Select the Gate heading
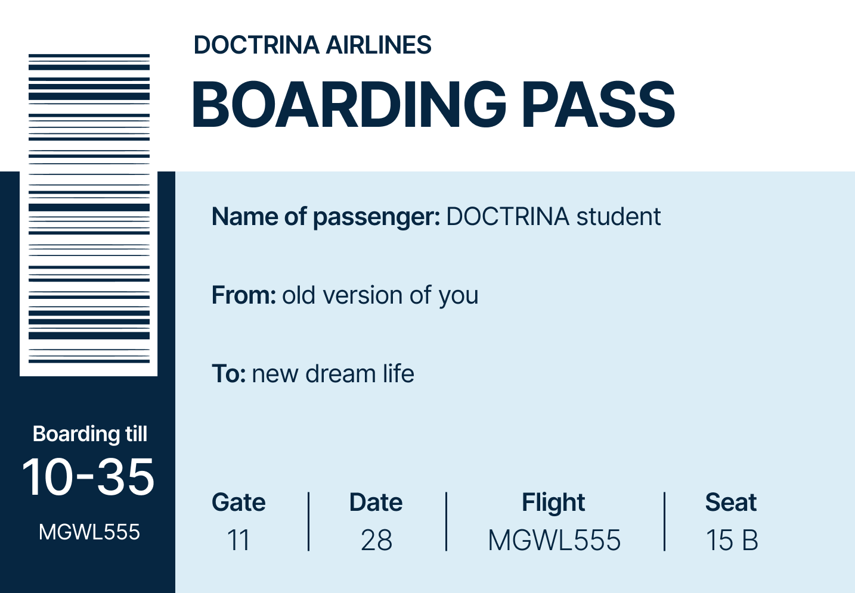Screen dimensions: 855x593 pyautogui.click(x=238, y=503)
